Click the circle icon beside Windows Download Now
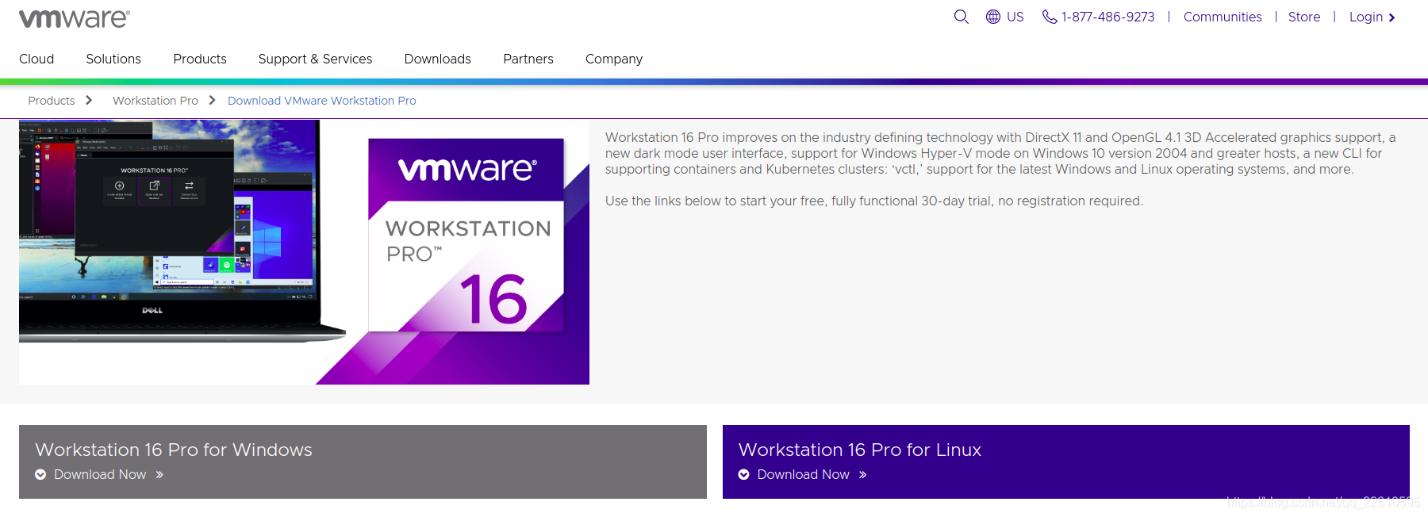The width and height of the screenshot is (1428, 517). point(40,475)
